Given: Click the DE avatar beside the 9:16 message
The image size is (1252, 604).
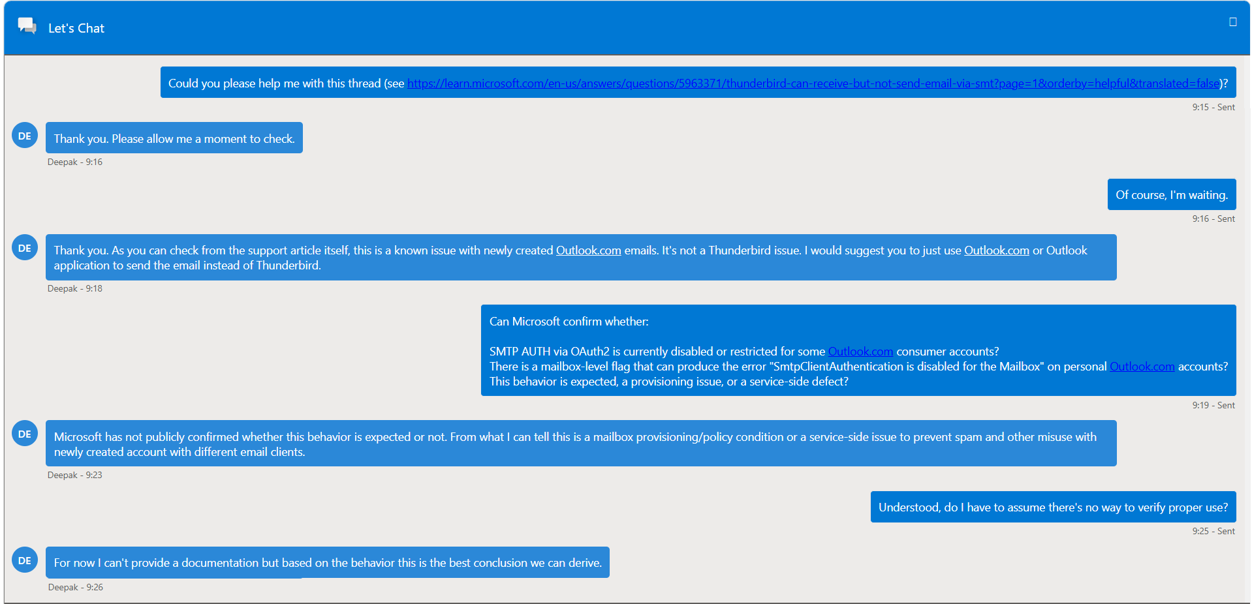Looking at the screenshot, I should [25, 136].
